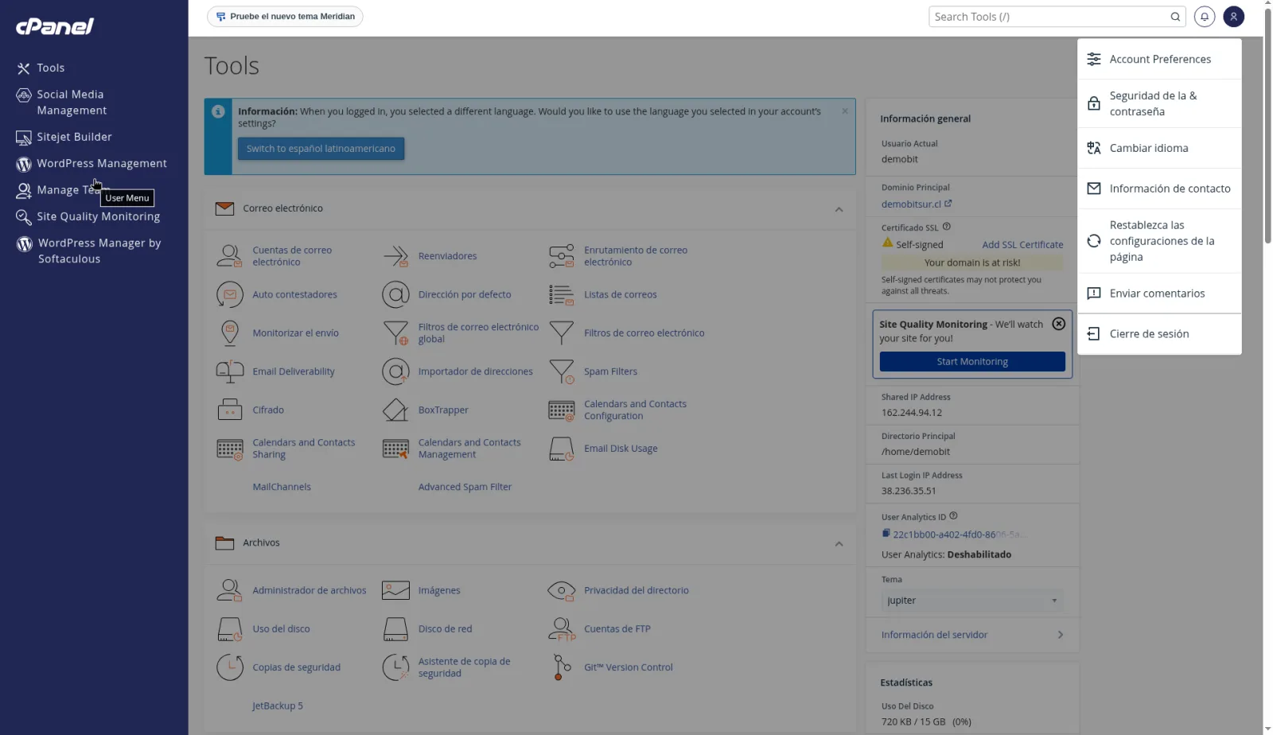Click Switch to español latinoamericano button
Image resolution: width=1273 pixels, height=735 pixels.
click(x=321, y=149)
